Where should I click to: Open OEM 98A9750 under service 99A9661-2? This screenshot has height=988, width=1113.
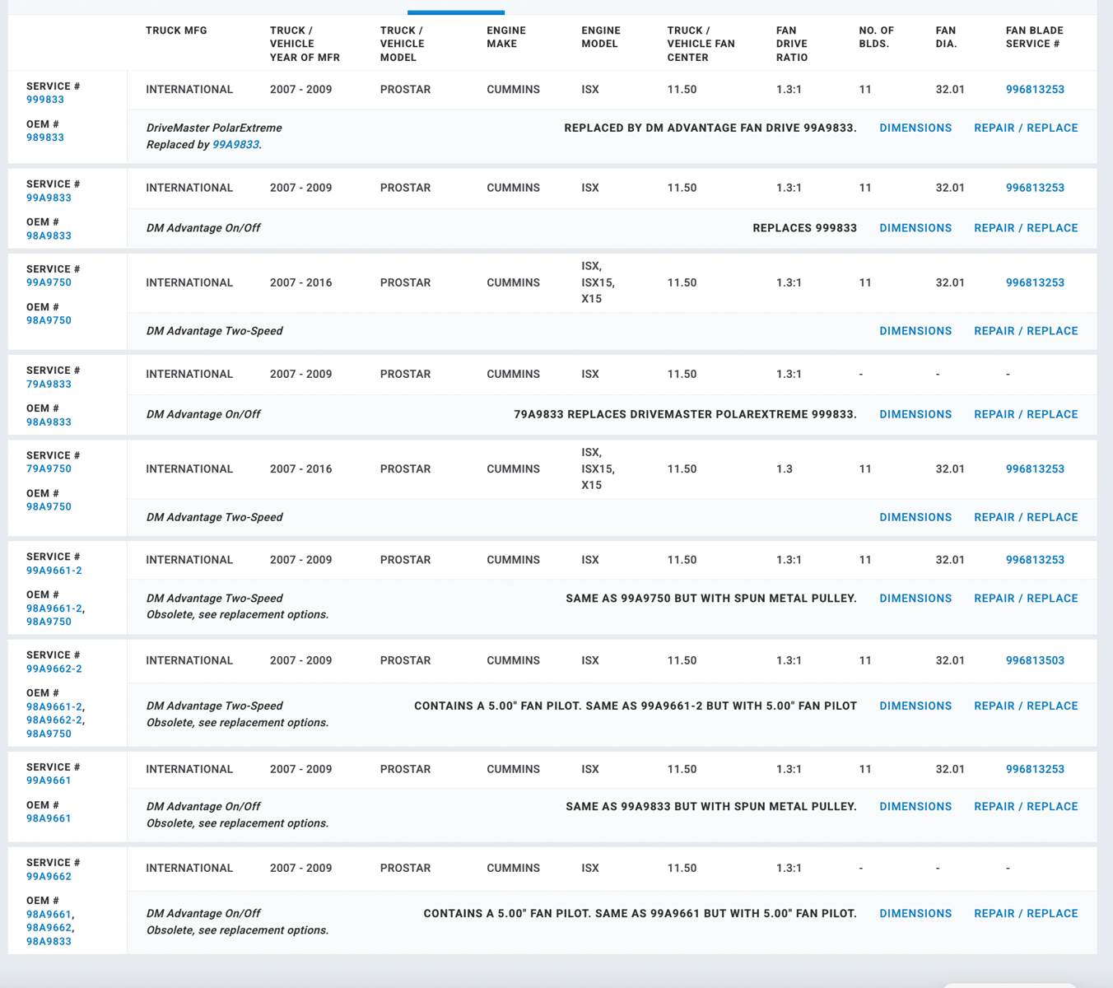49,622
